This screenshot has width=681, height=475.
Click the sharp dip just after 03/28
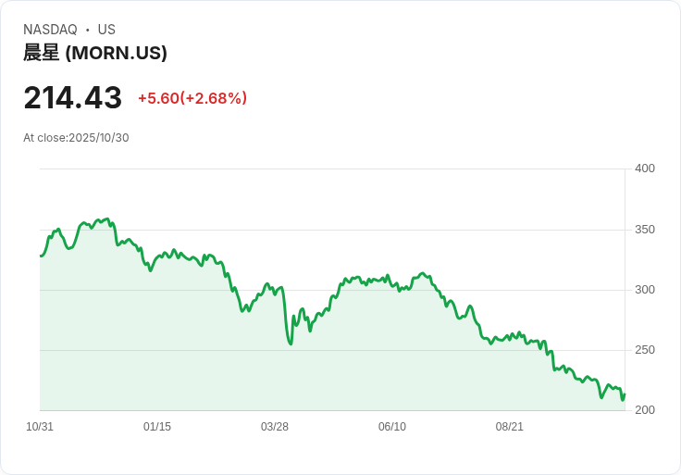[291, 344]
